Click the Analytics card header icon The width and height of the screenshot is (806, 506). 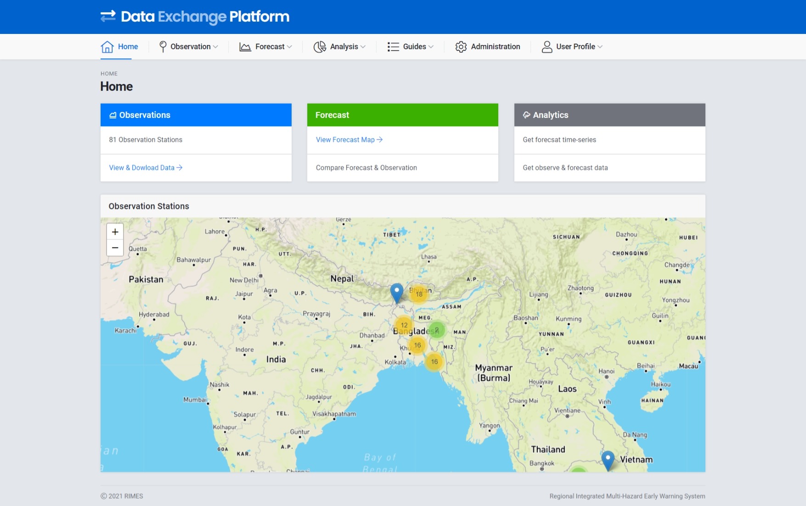click(526, 115)
